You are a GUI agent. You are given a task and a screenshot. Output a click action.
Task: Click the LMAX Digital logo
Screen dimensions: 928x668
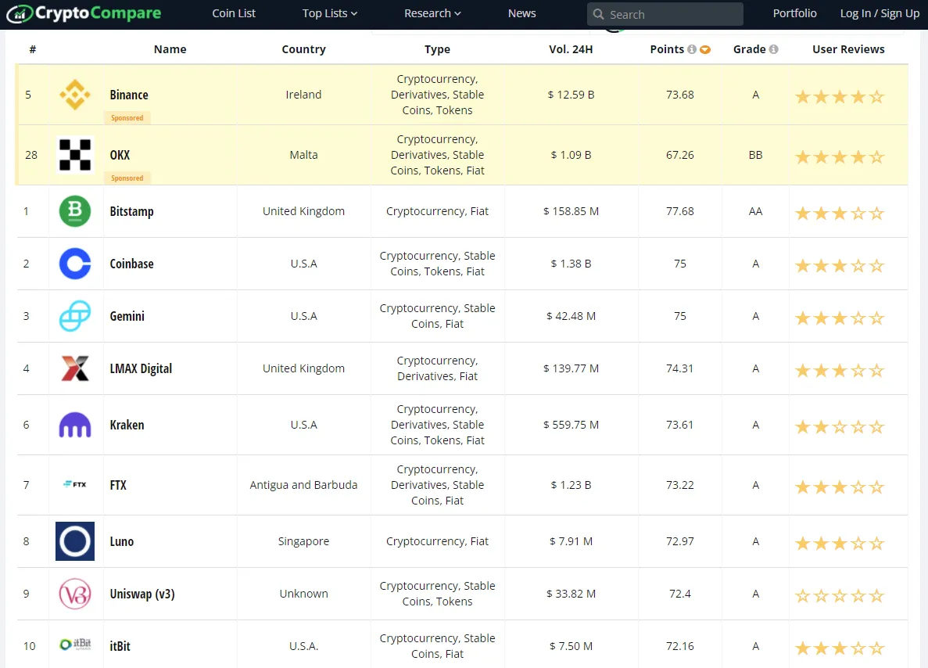pyautogui.click(x=75, y=368)
